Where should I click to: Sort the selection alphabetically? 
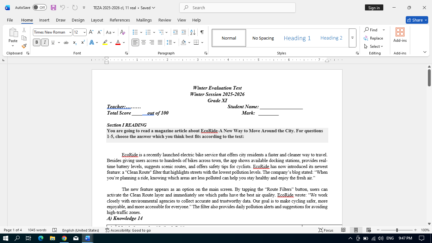193,32
